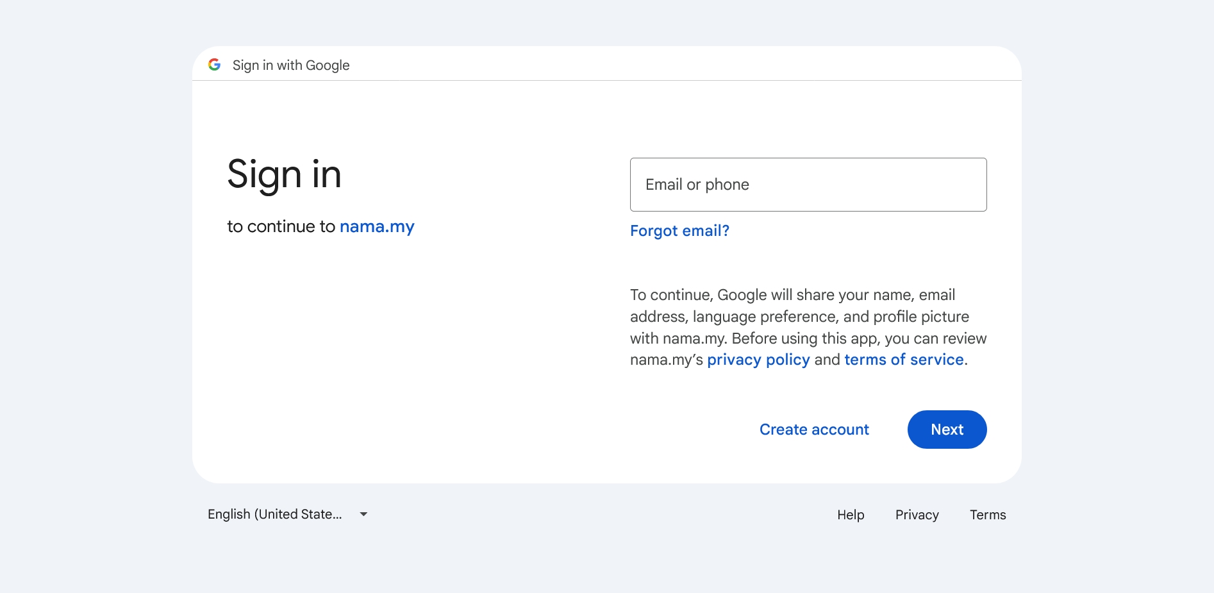Open the Forgot email? link
The height and width of the screenshot is (593, 1214).
(679, 231)
